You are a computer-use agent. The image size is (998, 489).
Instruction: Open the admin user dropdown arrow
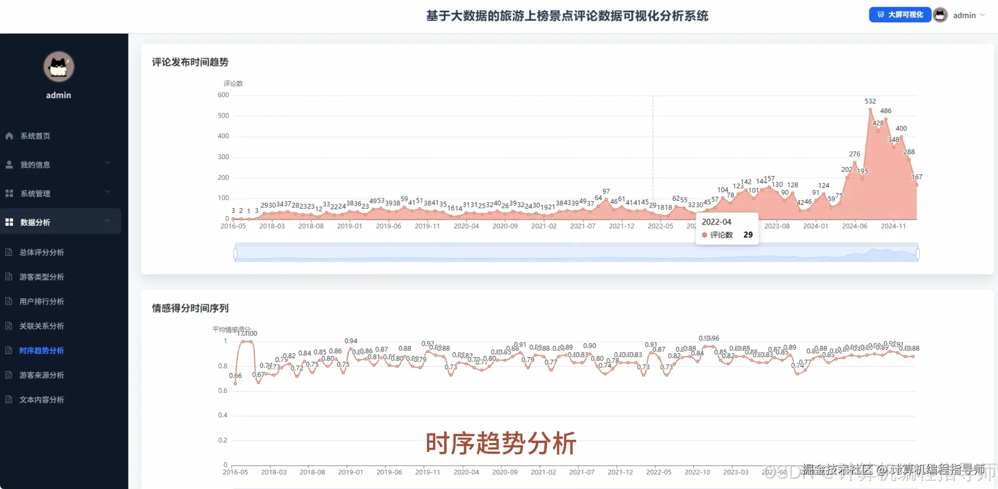coord(982,15)
